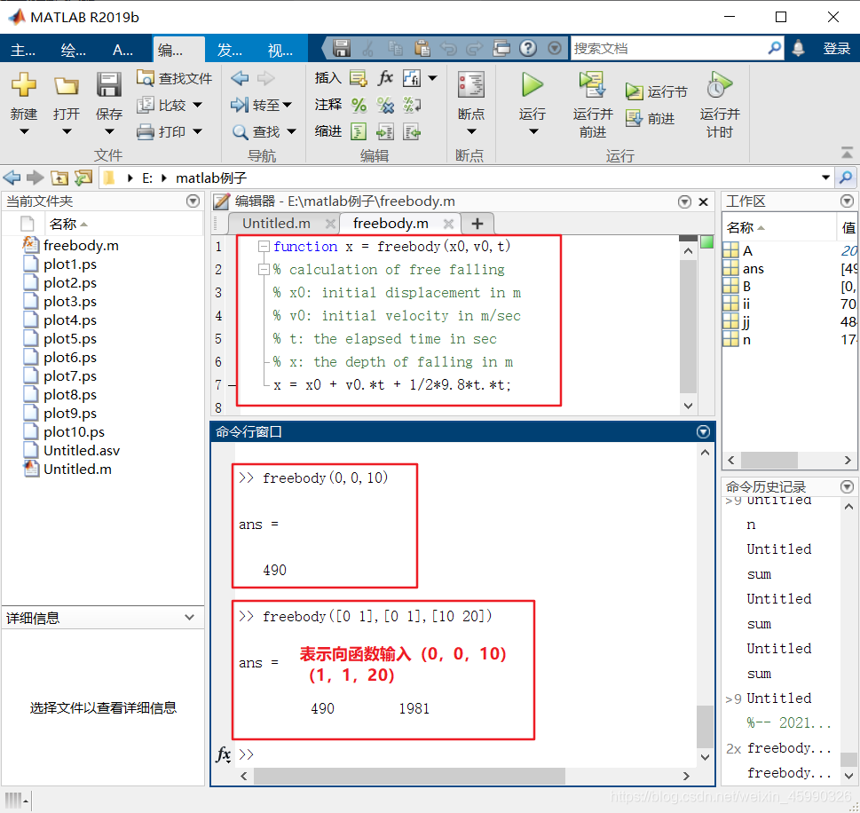
Task: Select freebody.m in the current folder list
Action: pos(81,245)
